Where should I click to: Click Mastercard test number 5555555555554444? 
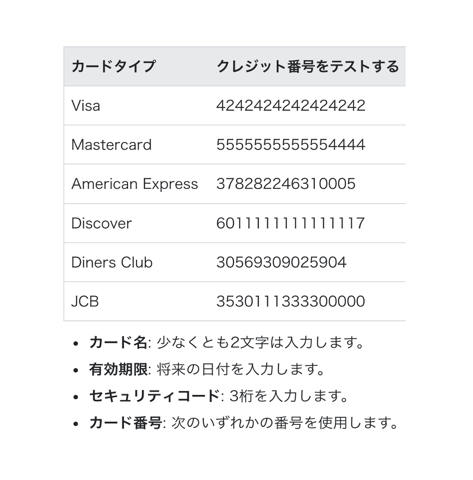[x=290, y=145]
